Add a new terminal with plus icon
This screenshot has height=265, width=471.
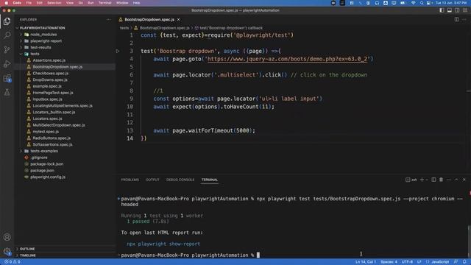[x=422, y=180]
